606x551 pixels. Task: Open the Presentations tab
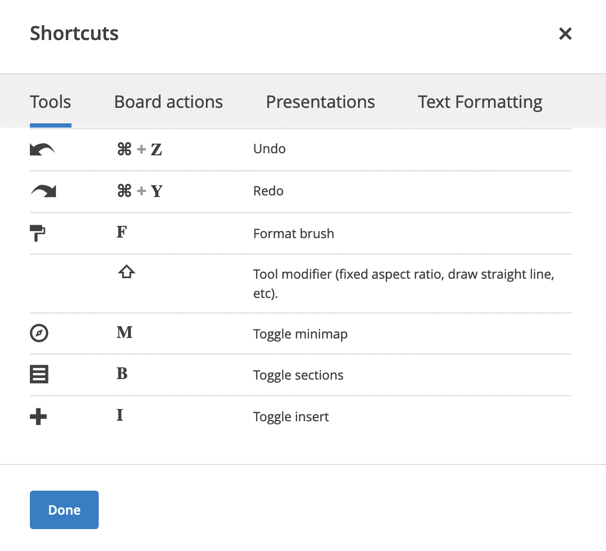click(321, 102)
